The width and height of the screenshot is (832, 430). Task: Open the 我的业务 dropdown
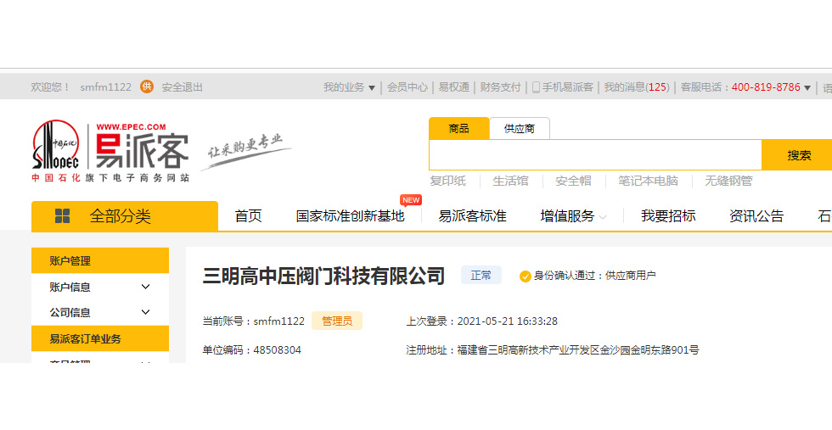click(349, 87)
